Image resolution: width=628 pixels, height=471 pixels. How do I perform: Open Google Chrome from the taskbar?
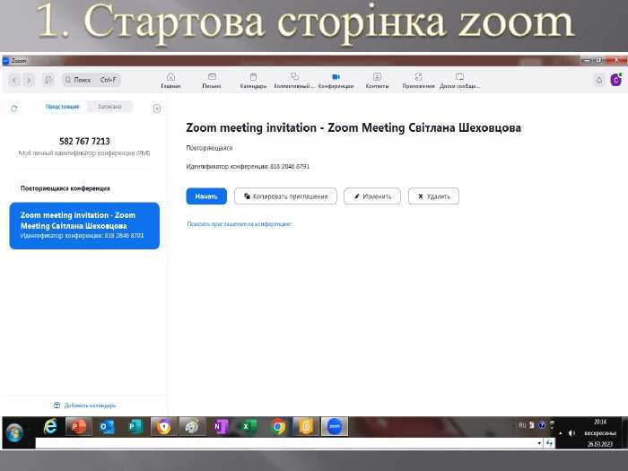[x=277, y=426]
